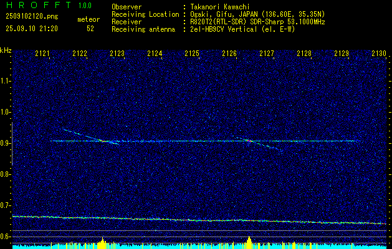This screenshot has width=392, height=249.
Task: Click the 2129 time axis label
Action: (342, 53)
